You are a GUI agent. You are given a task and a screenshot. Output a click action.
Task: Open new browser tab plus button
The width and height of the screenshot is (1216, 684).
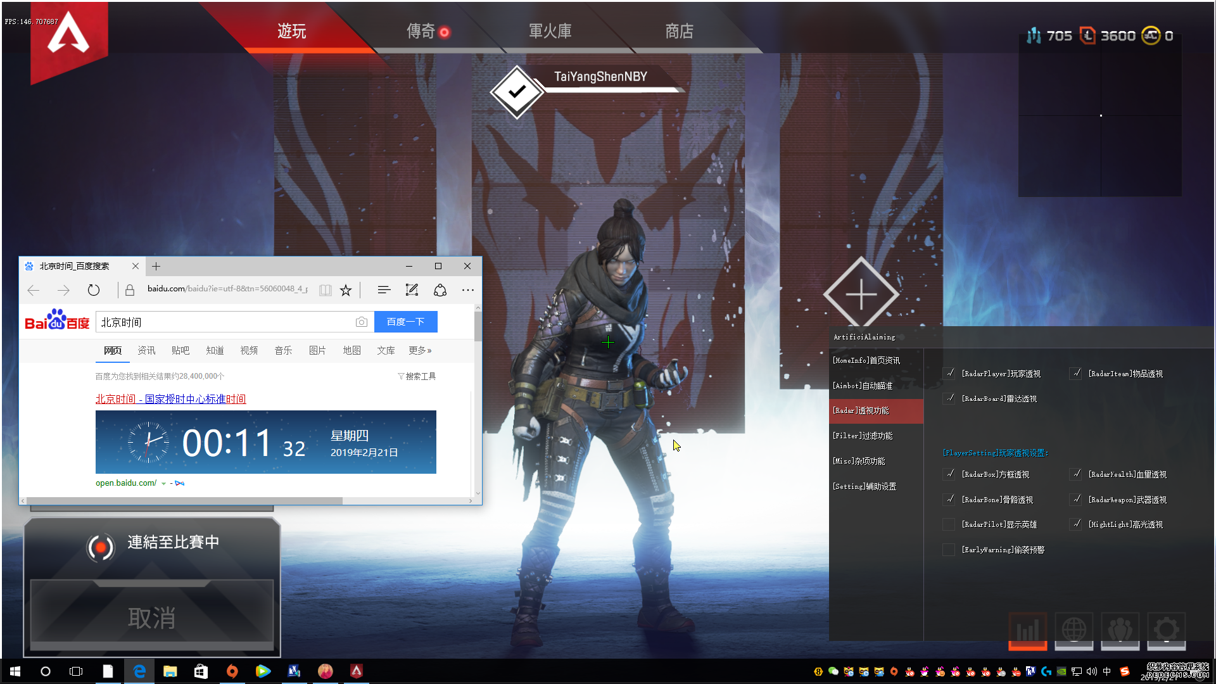click(x=156, y=267)
